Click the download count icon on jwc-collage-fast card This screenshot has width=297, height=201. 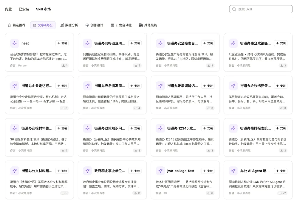pyautogui.click(x=209, y=193)
